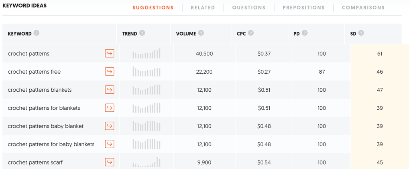Click the question mark icon next to SD
The image size is (411, 169).
click(361, 33)
